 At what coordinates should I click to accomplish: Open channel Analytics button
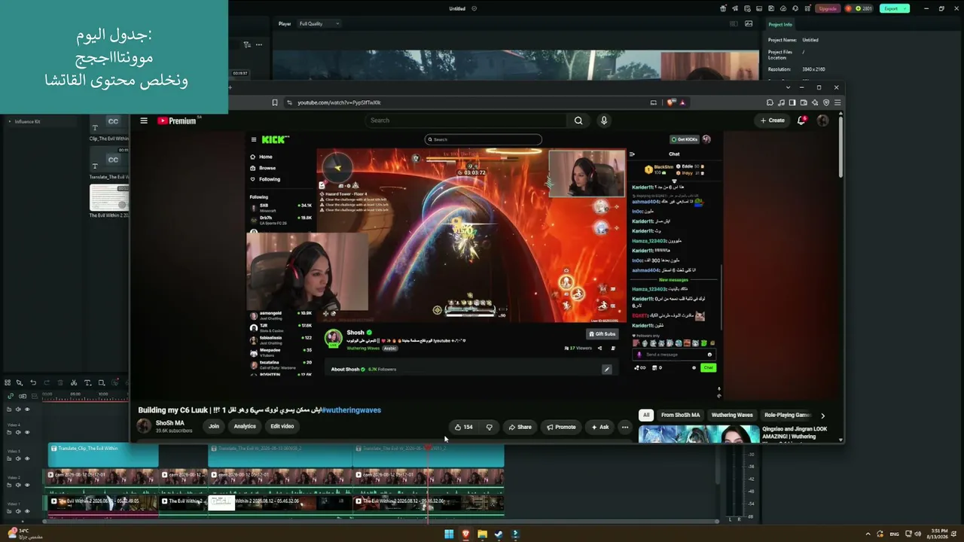(x=245, y=426)
